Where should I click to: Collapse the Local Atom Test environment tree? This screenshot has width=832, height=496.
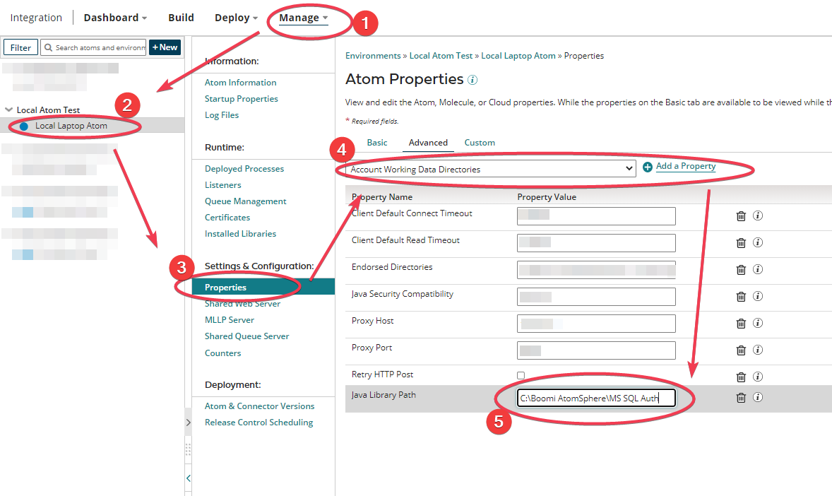click(8, 110)
